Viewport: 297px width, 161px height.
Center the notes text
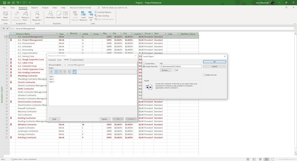pyautogui.click(x=60, y=72)
